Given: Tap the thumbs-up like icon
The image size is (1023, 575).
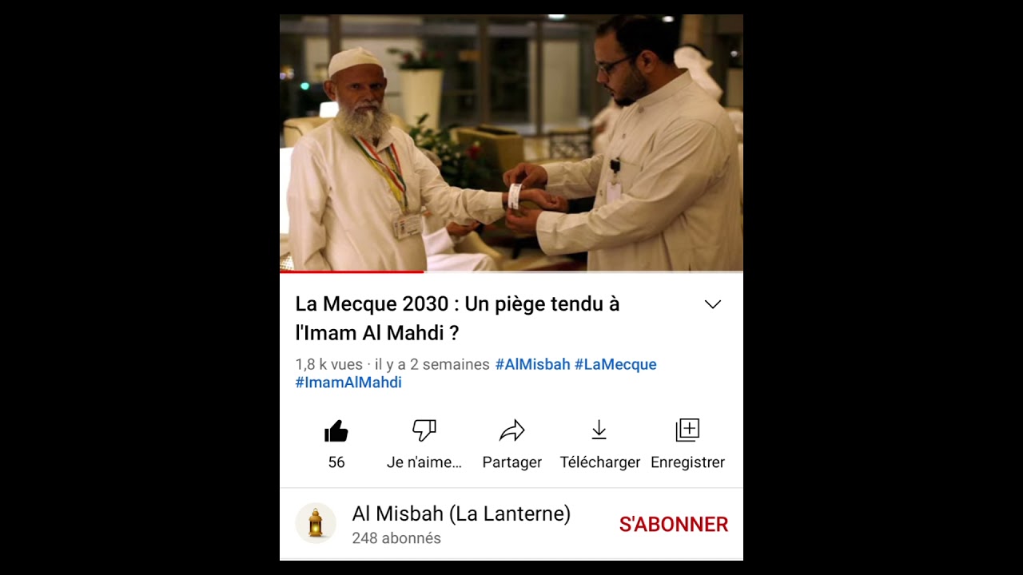Looking at the screenshot, I should 336,431.
